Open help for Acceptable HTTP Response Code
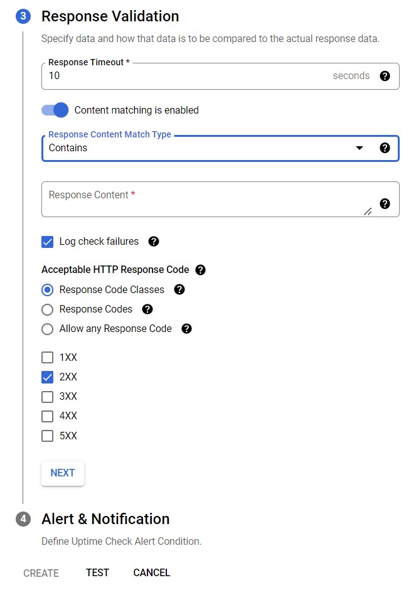 201,269
